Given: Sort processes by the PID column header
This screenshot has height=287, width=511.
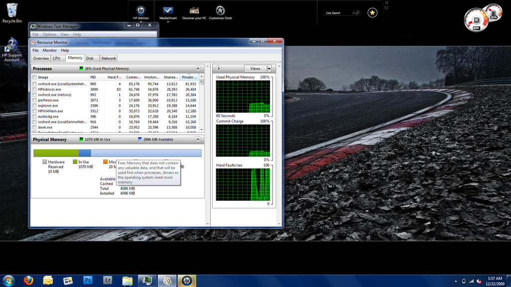Looking at the screenshot, I should (93, 77).
